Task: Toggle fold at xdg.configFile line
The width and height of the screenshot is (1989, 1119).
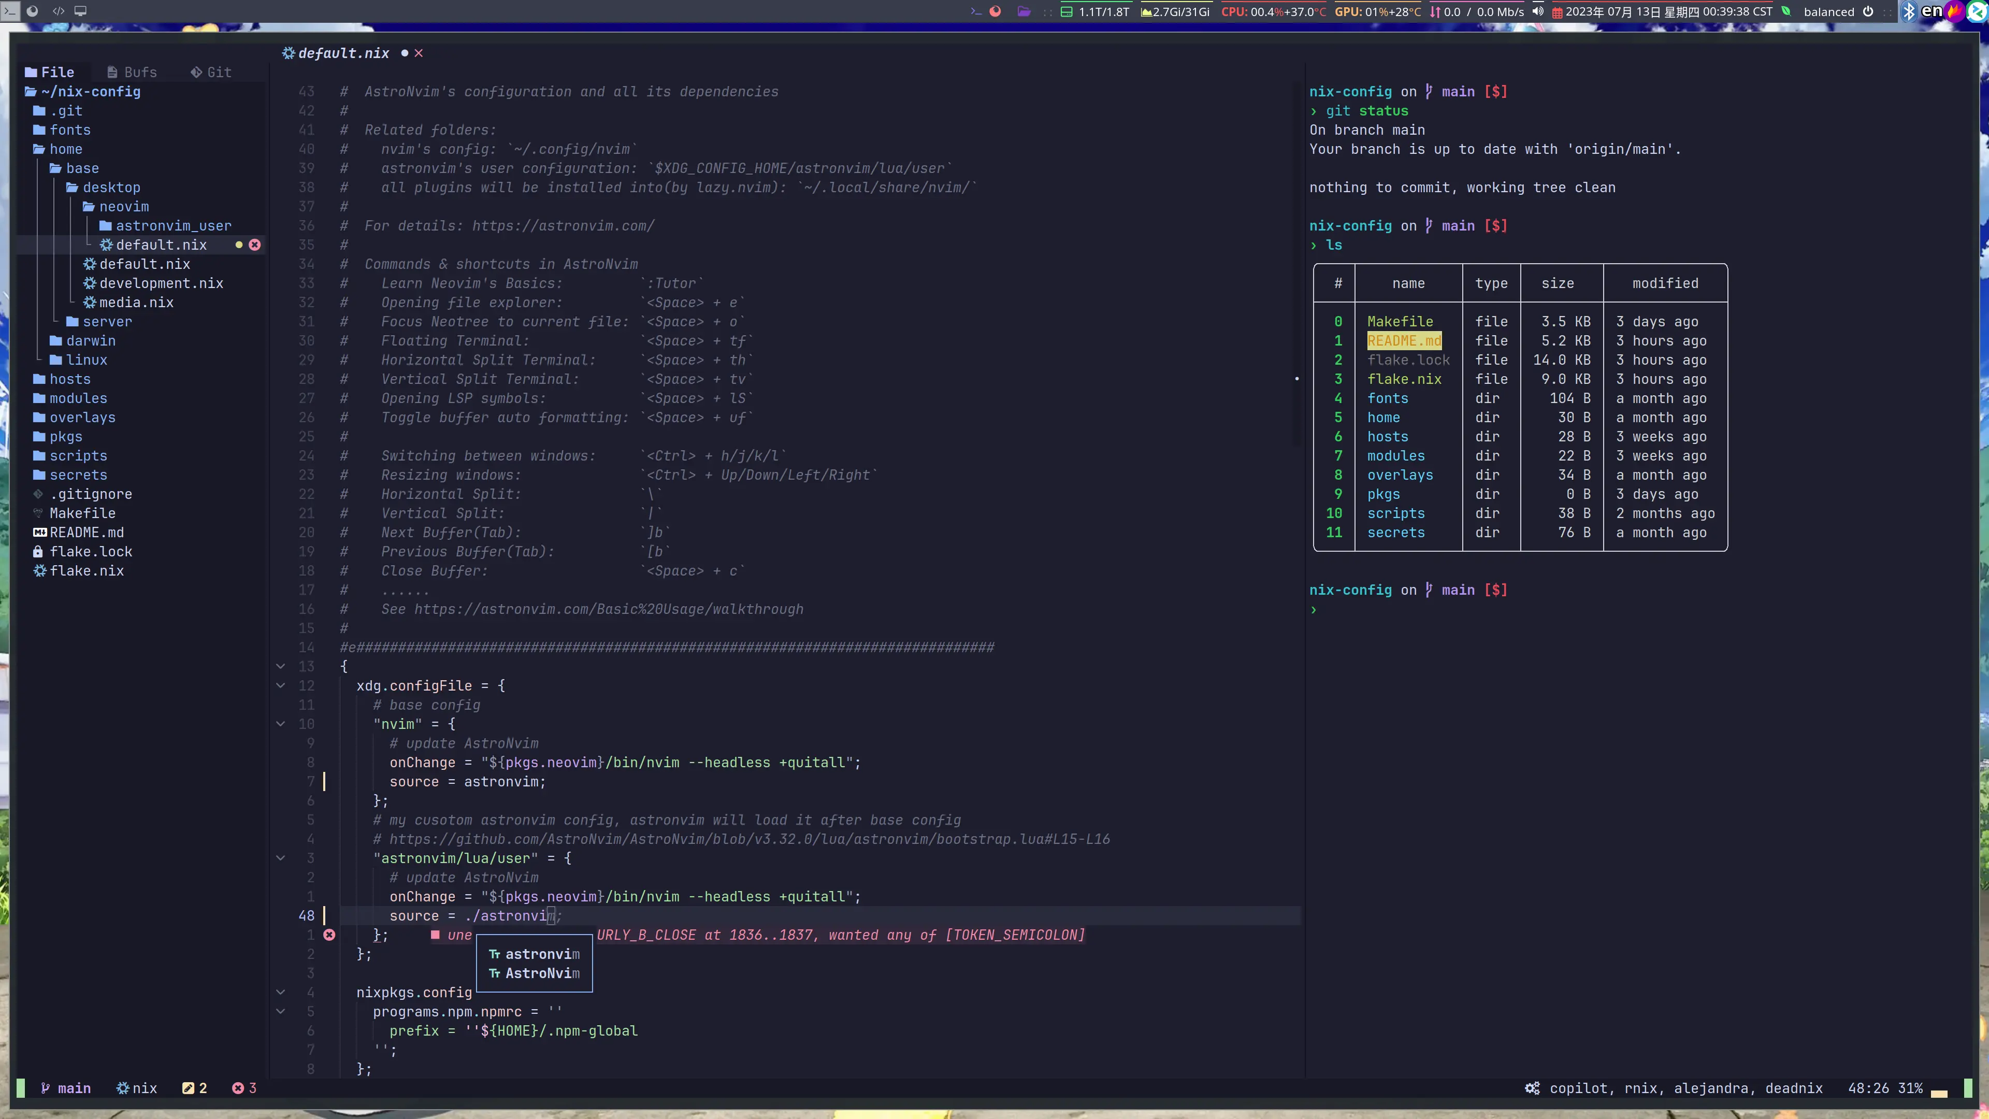Action: click(x=281, y=686)
